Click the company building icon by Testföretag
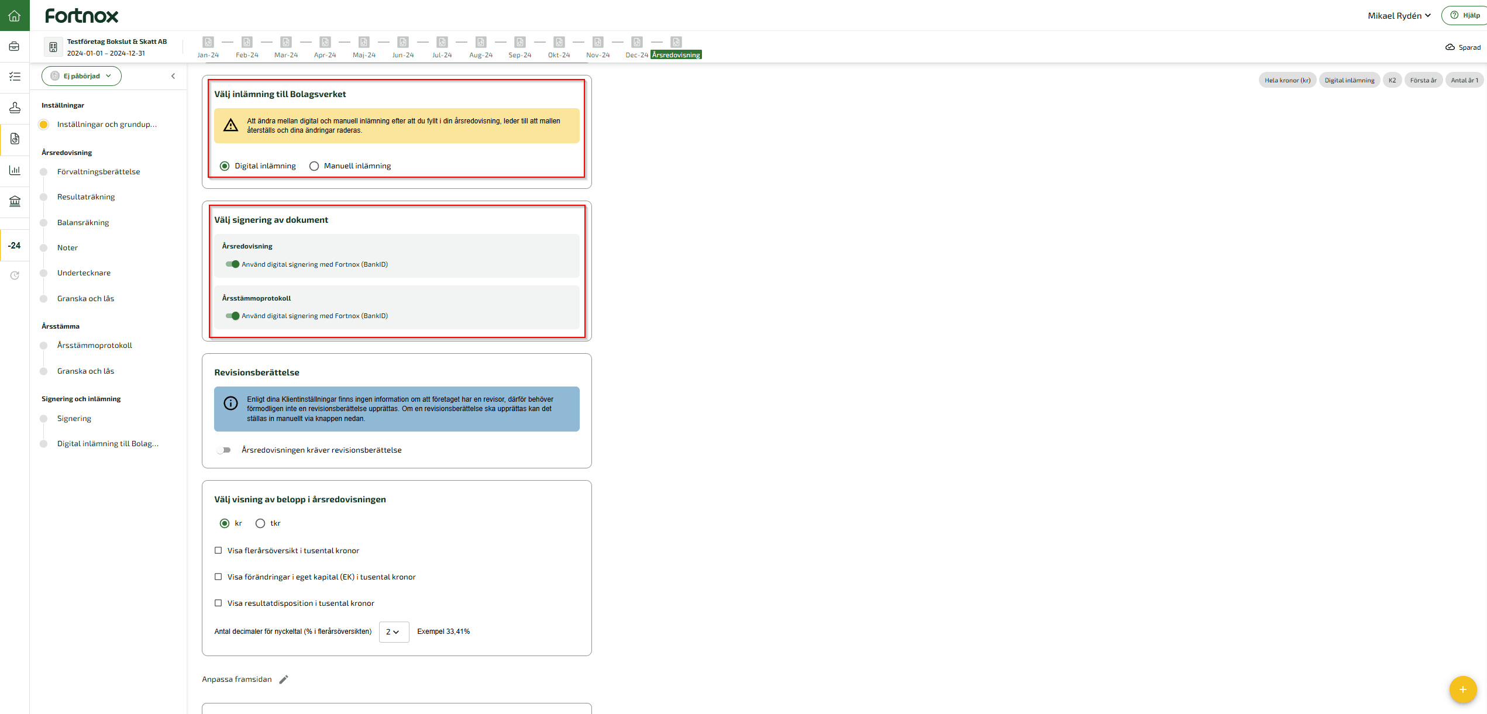Screen dimensions: 1487x714 [x=53, y=47]
